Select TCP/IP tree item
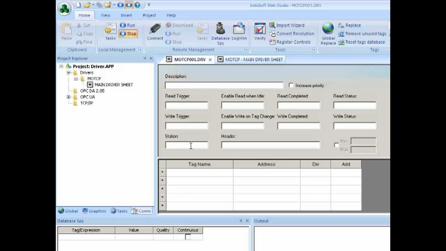Image resolution: width=446 pixels, height=251 pixels. pos(86,103)
